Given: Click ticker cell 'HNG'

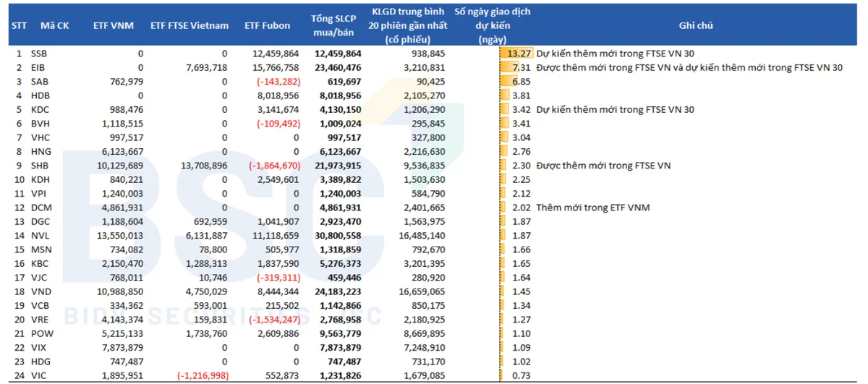Looking at the screenshot, I should [41, 152].
